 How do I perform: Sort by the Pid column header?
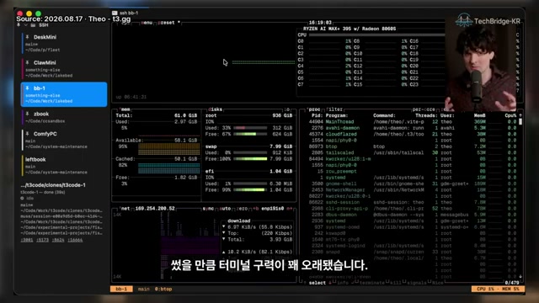[318, 115]
